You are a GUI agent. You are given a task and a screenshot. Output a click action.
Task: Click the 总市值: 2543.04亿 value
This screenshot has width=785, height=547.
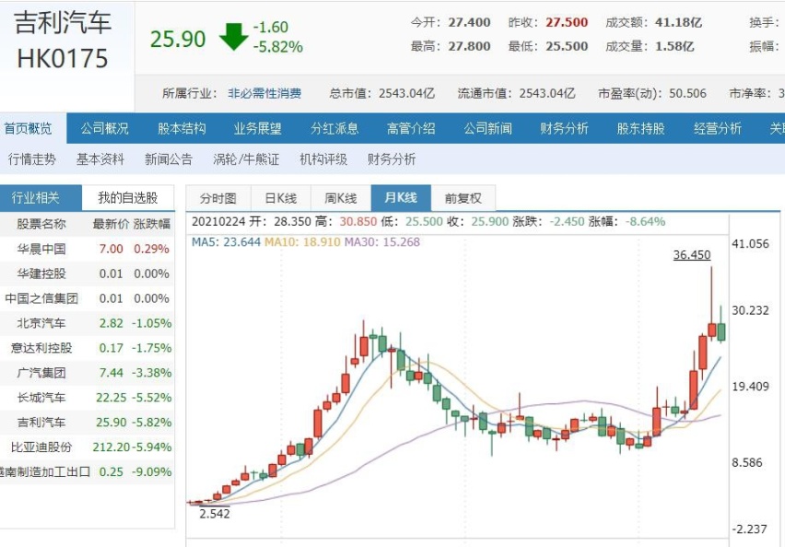[382, 94]
